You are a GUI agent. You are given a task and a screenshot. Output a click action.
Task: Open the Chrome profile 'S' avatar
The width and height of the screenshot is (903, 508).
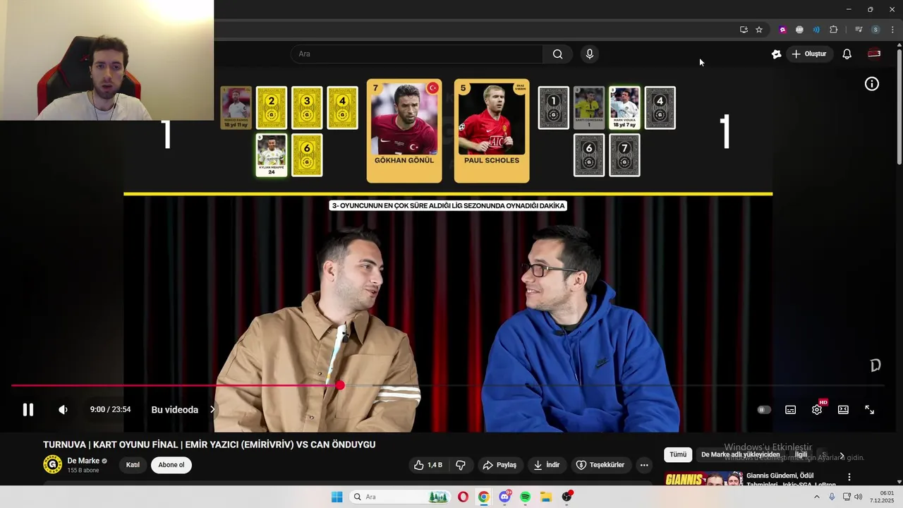tap(875, 30)
